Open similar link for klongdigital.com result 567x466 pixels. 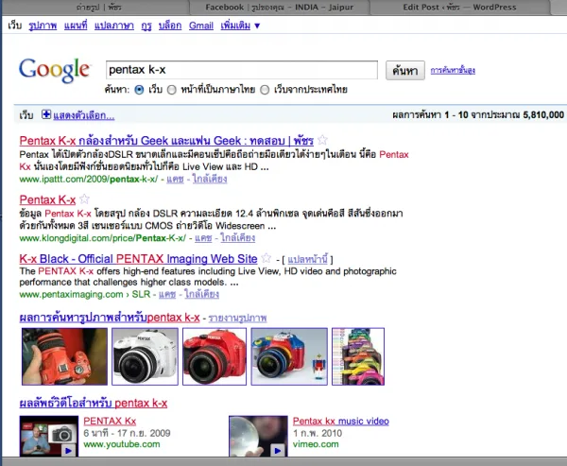[x=237, y=237]
